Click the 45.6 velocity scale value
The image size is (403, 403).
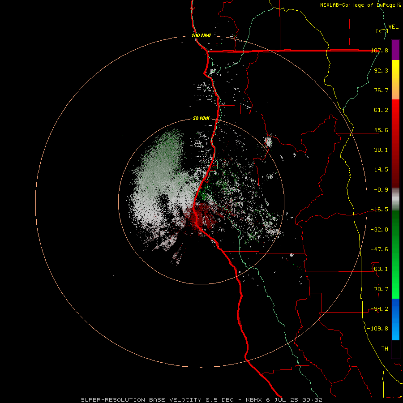pos(381,130)
